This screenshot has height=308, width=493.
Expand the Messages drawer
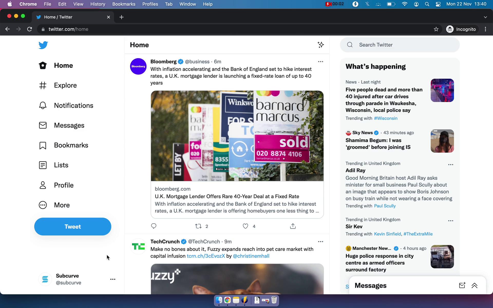click(x=474, y=285)
